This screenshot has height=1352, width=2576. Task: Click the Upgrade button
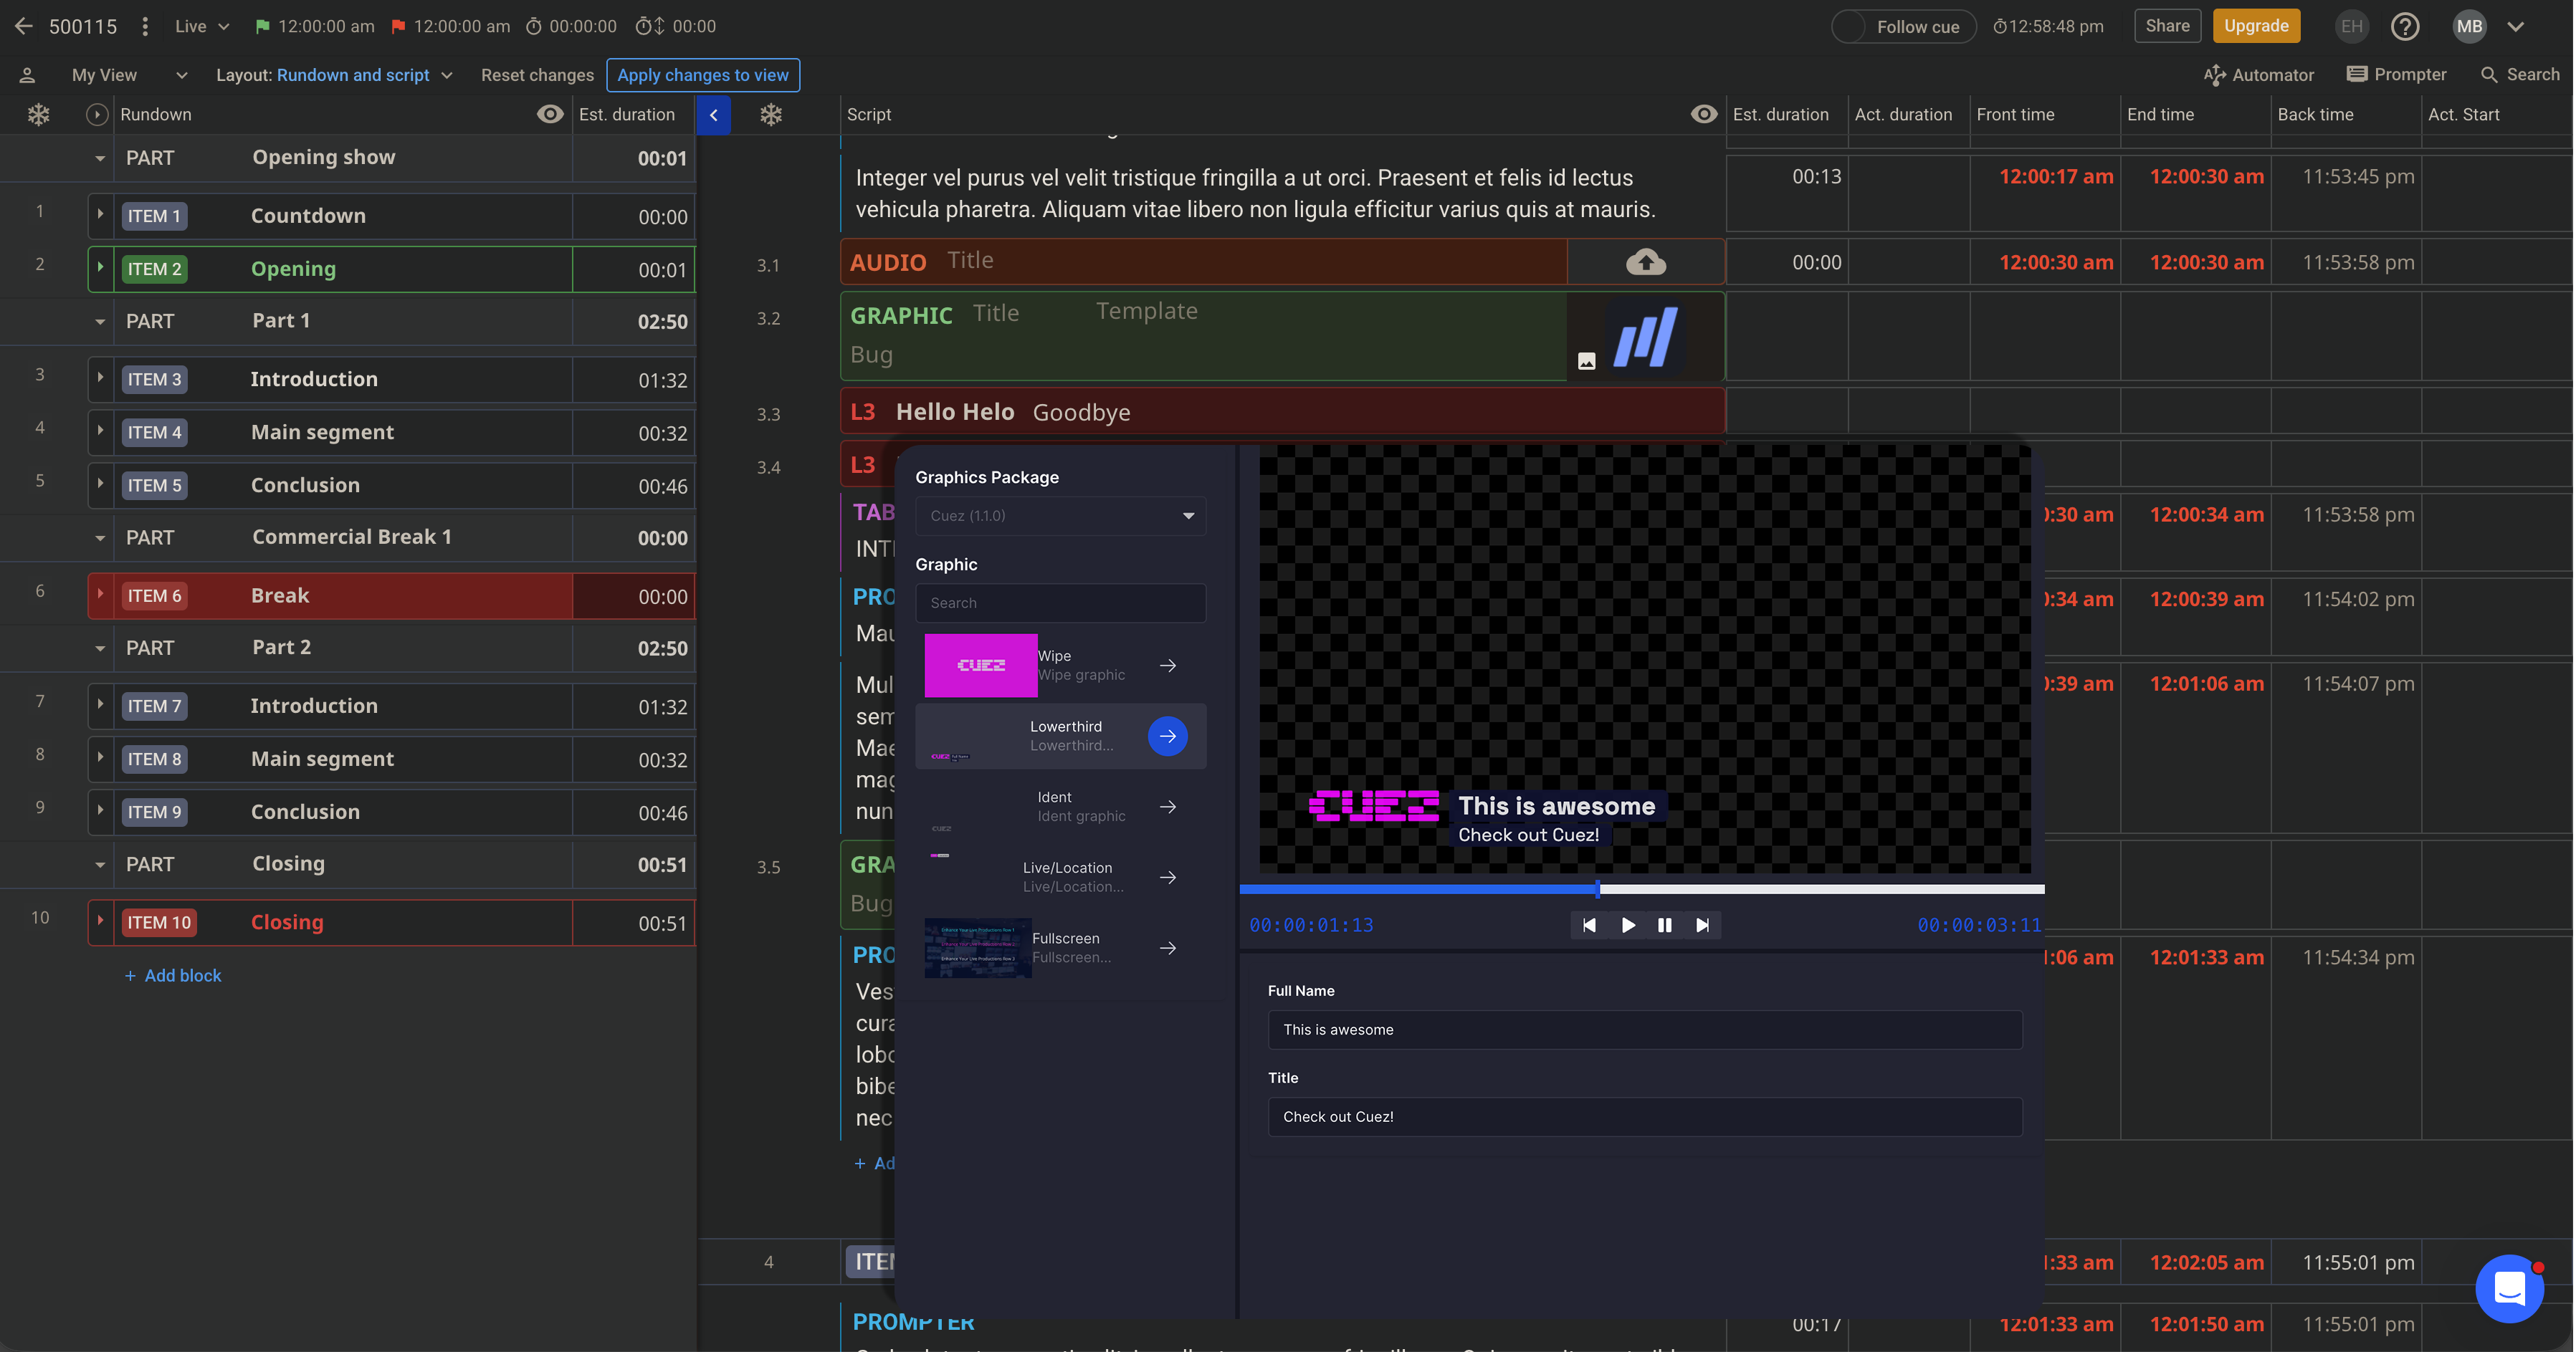pyautogui.click(x=2256, y=26)
